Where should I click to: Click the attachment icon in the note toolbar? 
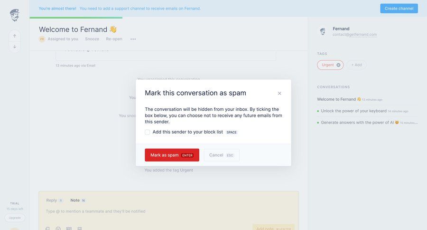coord(47,229)
